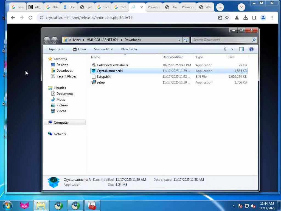Click VM1.COLLABNET.001 in the breadcrumb
This screenshot has height=211, width=281.
(x=103, y=40)
